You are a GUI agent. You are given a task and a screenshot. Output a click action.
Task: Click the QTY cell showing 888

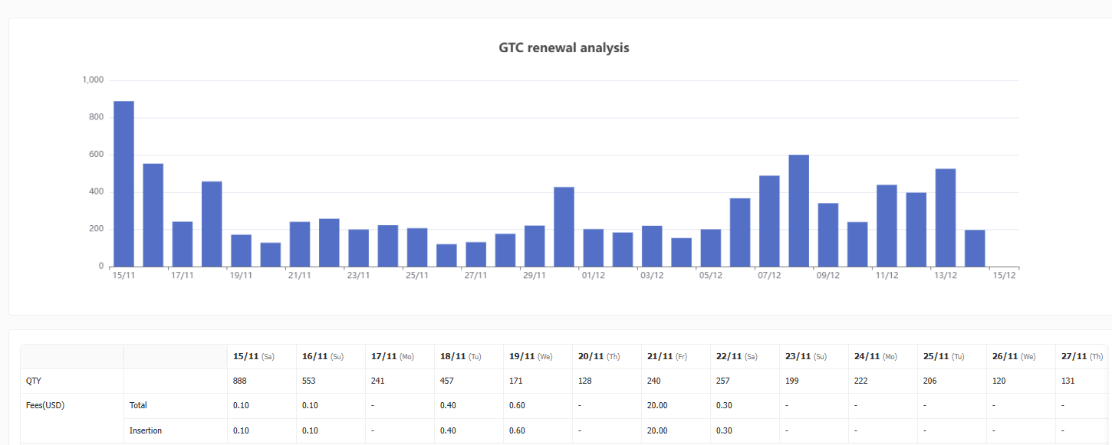click(x=242, y=381)
